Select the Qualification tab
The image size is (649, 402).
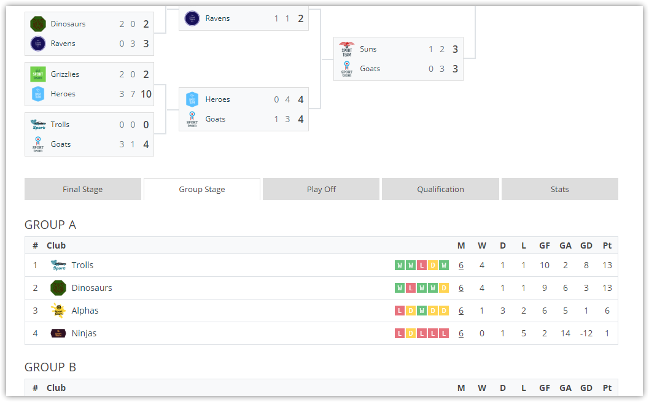point(440,189)
